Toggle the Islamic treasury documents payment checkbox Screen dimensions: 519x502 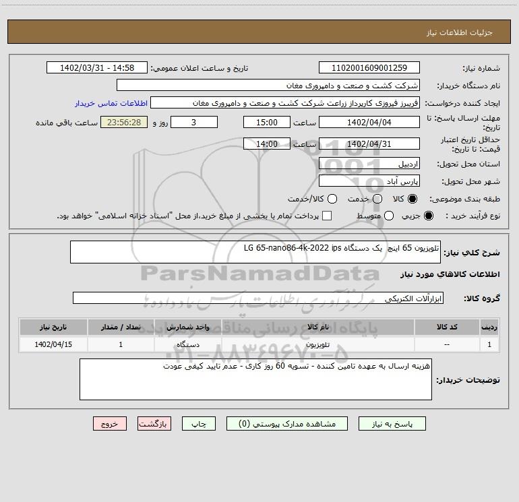[x=327, y=216]
